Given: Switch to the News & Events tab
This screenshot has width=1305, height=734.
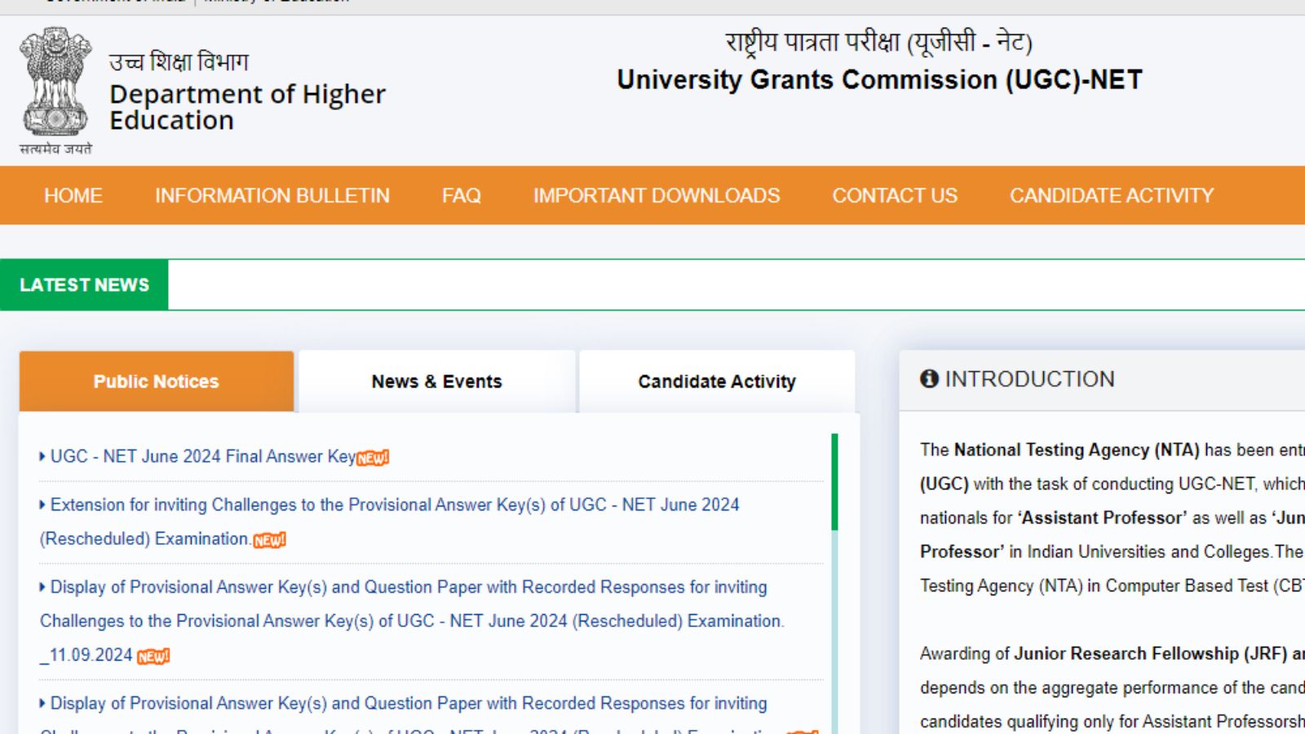Looking at the screenshot, I should [x=436, y=380].
